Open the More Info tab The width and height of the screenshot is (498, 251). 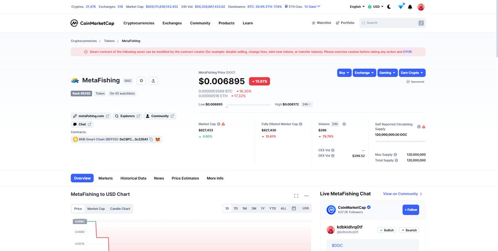click(x=215, y=178)
